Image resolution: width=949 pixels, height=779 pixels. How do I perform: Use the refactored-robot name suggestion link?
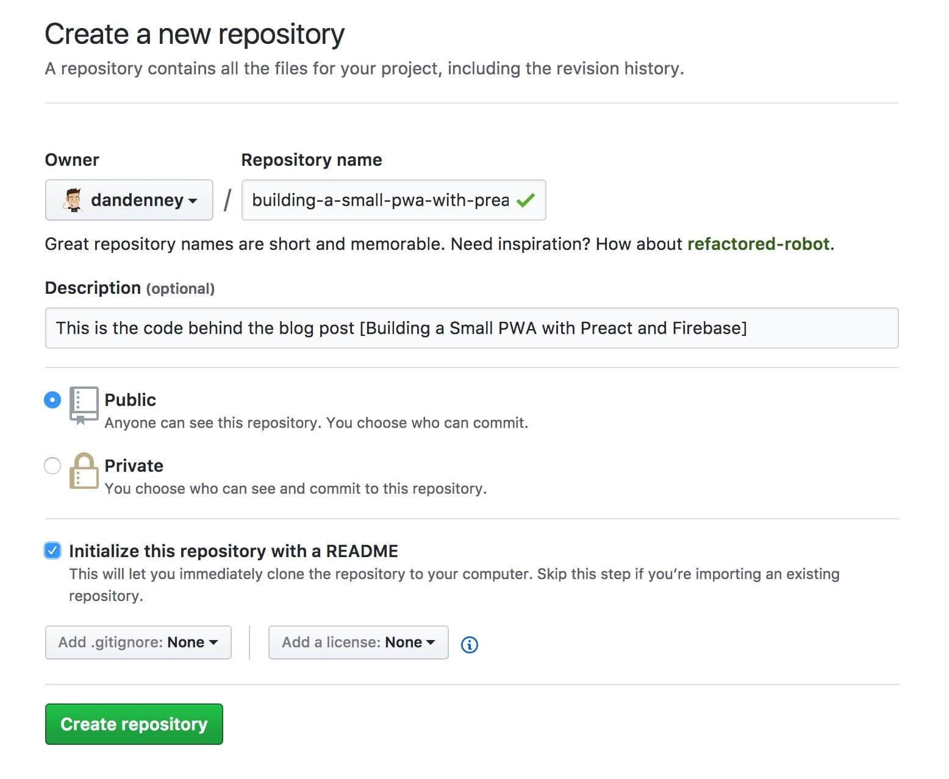[x=758, y=244]
